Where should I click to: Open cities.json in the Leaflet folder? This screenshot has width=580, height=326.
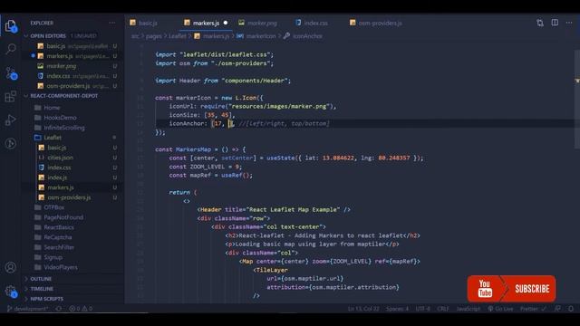click(60, 158)
